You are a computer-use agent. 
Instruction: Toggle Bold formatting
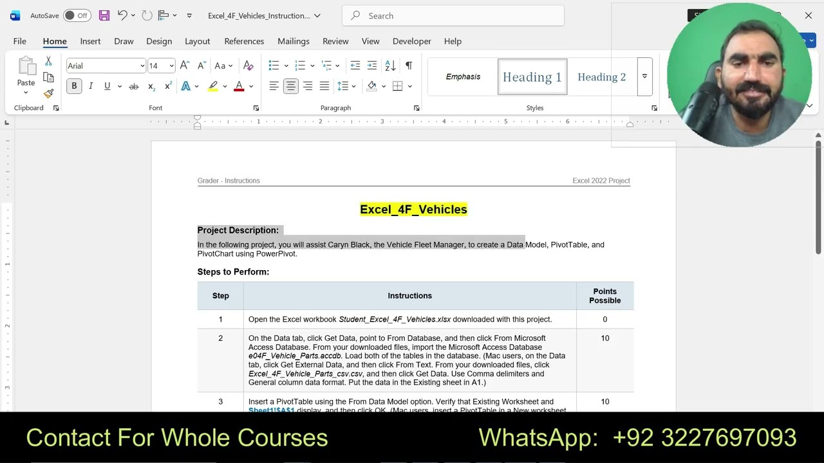pyautogui.click(x=74, y=86)
